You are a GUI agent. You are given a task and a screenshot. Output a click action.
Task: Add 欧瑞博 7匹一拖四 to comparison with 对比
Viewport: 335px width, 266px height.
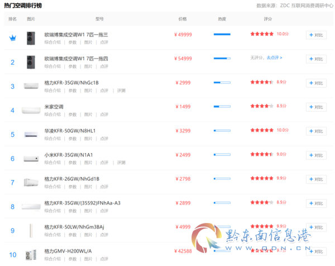pos(316,59)
